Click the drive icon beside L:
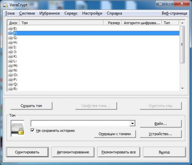This screenshot has width=192, height=165. (x=10, y=61)
